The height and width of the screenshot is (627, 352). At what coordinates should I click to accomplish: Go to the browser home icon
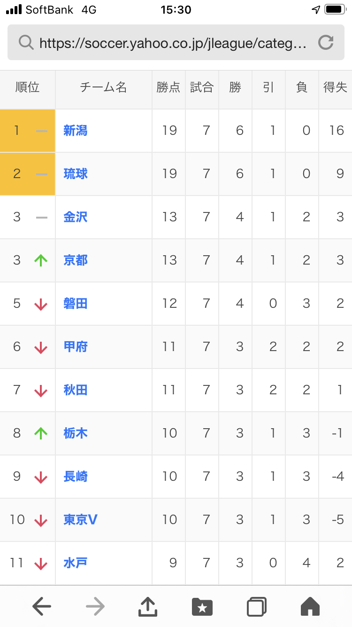[310, 607]
